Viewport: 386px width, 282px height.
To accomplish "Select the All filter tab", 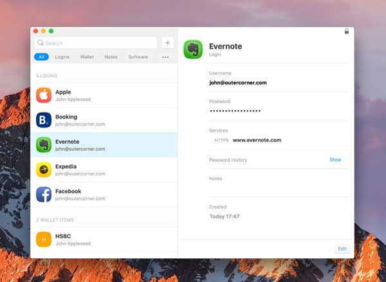I will coord(41,57).
